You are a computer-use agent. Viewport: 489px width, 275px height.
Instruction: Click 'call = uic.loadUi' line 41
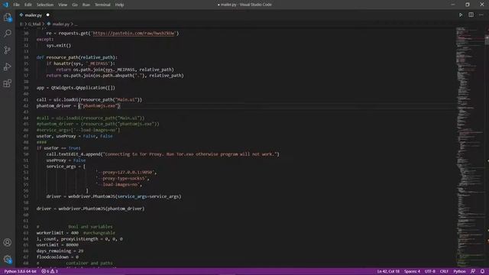click(x=89, y=100)
